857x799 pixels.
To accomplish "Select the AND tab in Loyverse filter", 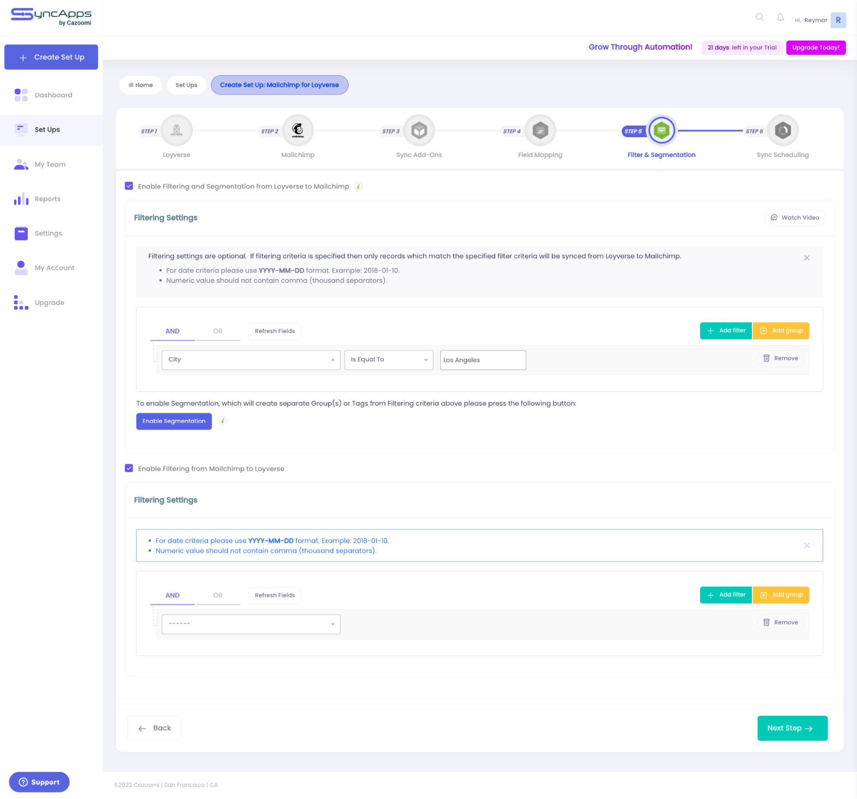I will pyautogui.click(x=172, y=331).
